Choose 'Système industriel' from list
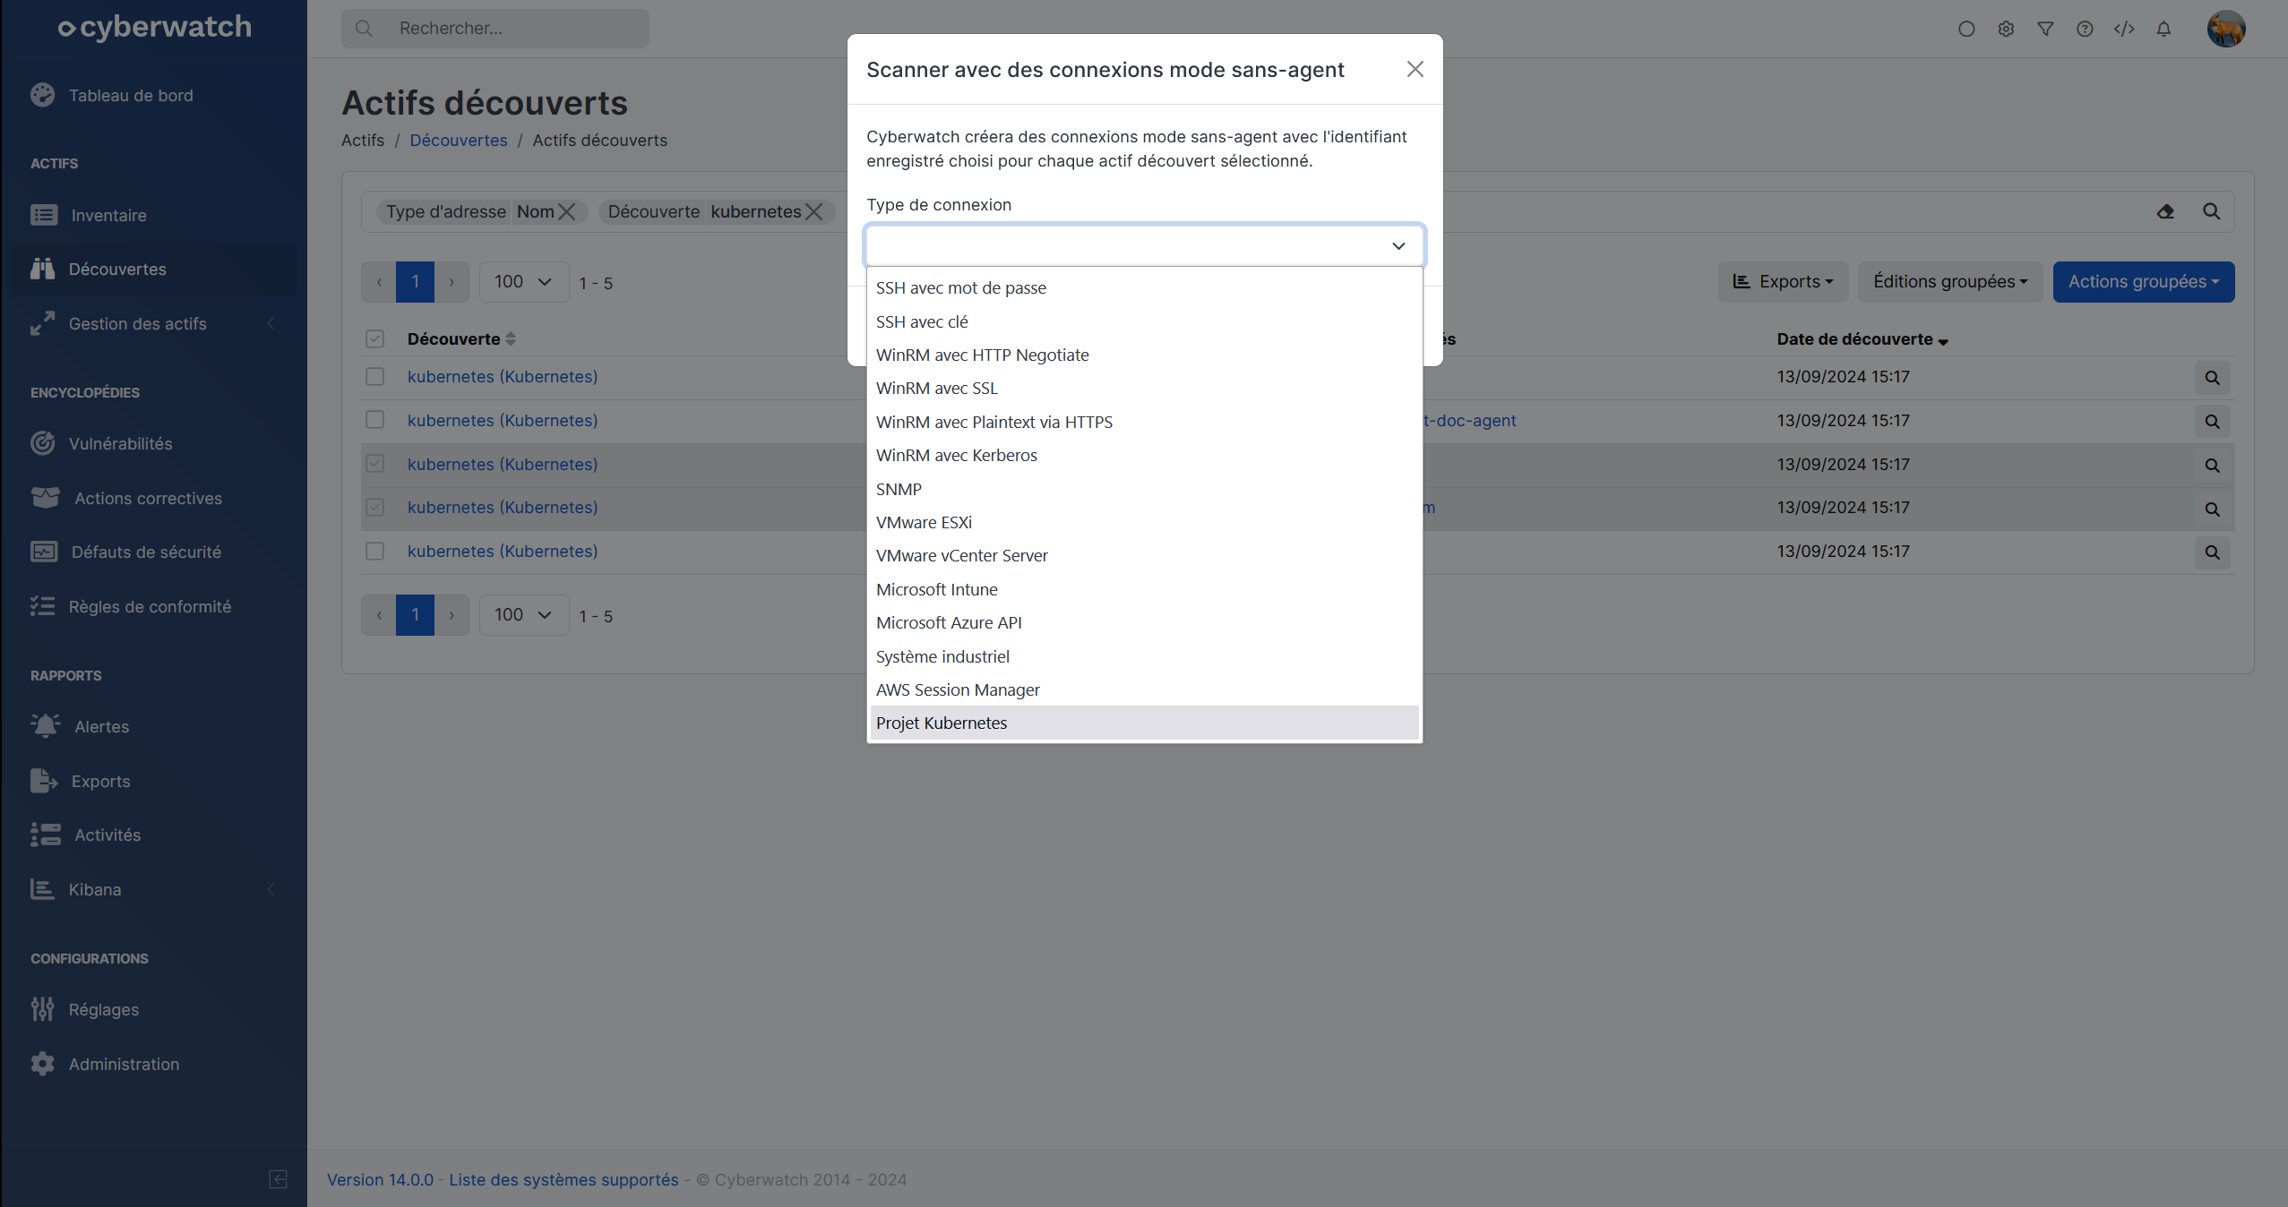Viewport: 2288px width, 1207px height. click(x=1144, y=656)
